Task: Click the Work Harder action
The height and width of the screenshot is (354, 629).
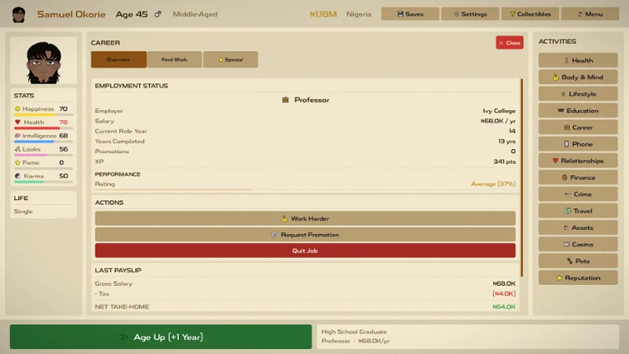Action: (305, 218)
